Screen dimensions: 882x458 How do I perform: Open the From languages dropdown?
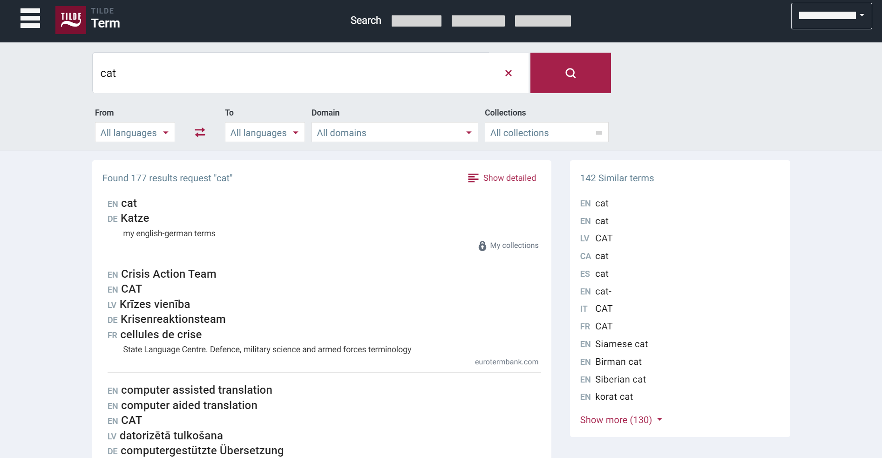pos(135,132)
